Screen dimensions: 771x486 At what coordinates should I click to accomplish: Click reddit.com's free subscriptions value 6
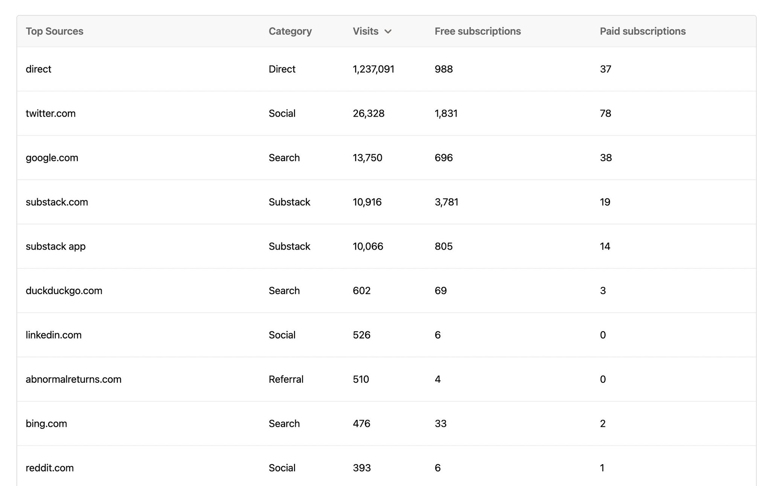coord(438,468)
